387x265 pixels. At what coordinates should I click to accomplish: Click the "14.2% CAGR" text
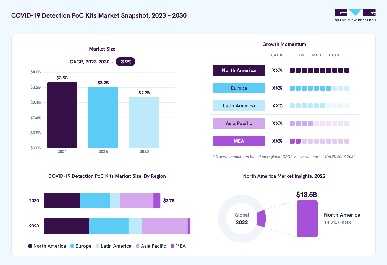coord(338,222)
